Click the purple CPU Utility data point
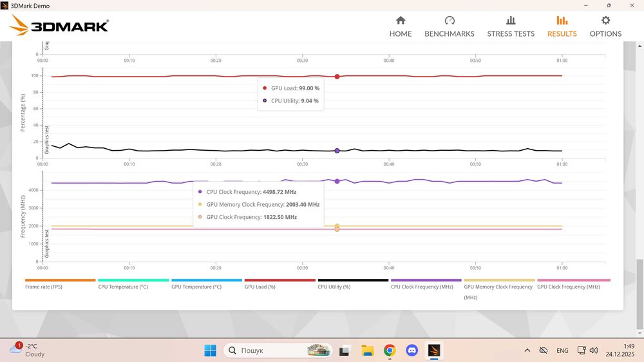Image resolution: width=644 pixels, height=362 pixels. [337, 151]
